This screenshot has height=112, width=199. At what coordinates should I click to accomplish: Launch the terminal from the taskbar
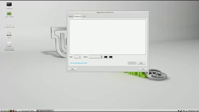coord(11,111)
